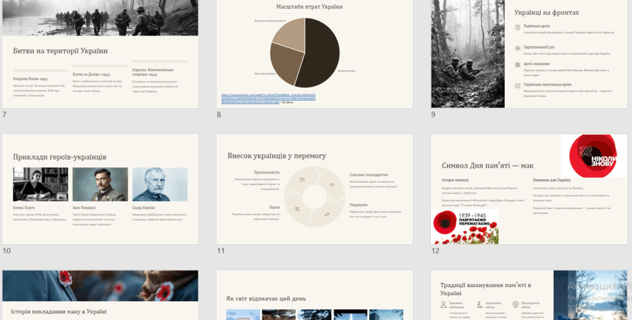Click slide number 9 label
Image resolution: width=632 pixels, height=320 pixels.
pyautogui.click(x=433, y=115)
